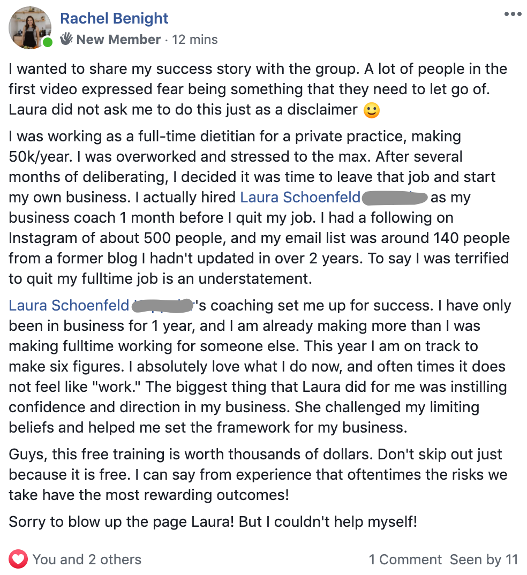View reactions via "You and 2 others"
This screenshot has height=575, width=527.
(x=87, y=559)
